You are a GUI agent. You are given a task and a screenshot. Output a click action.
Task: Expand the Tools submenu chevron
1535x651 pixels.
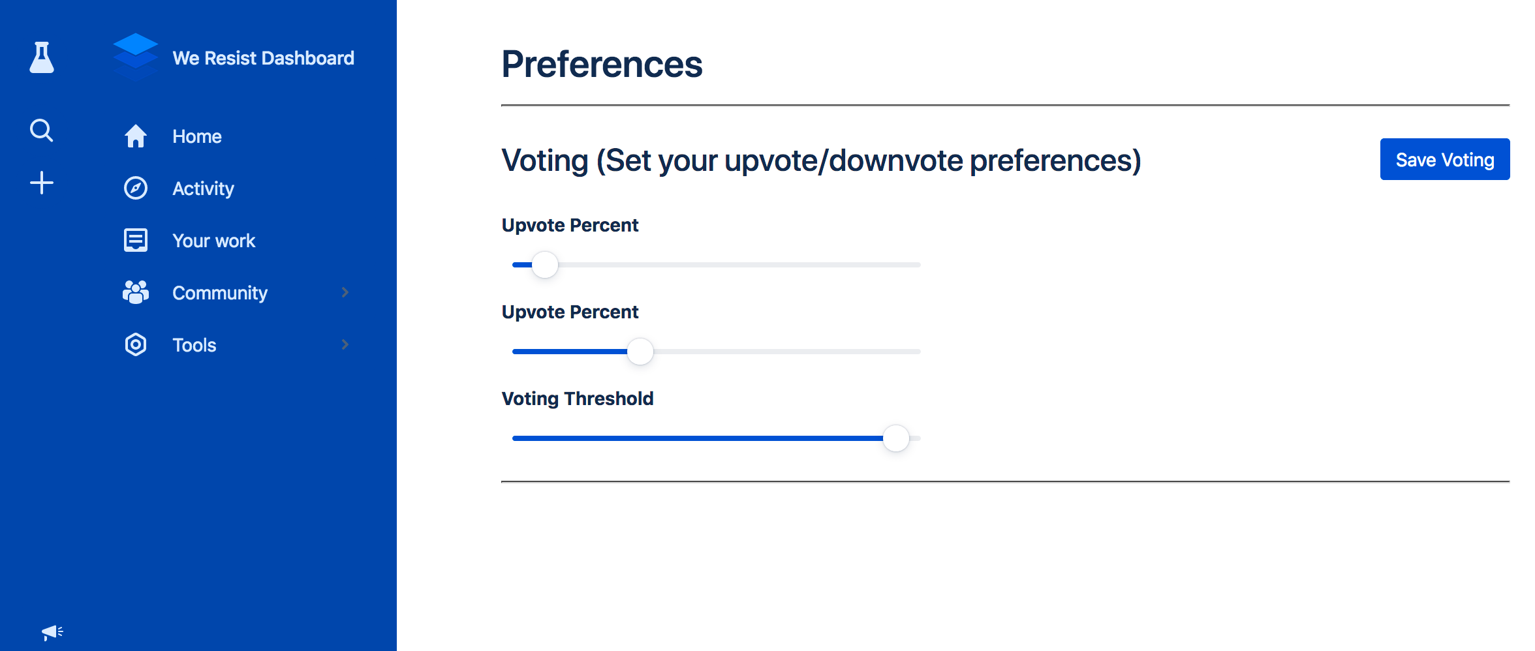point(345,344)
